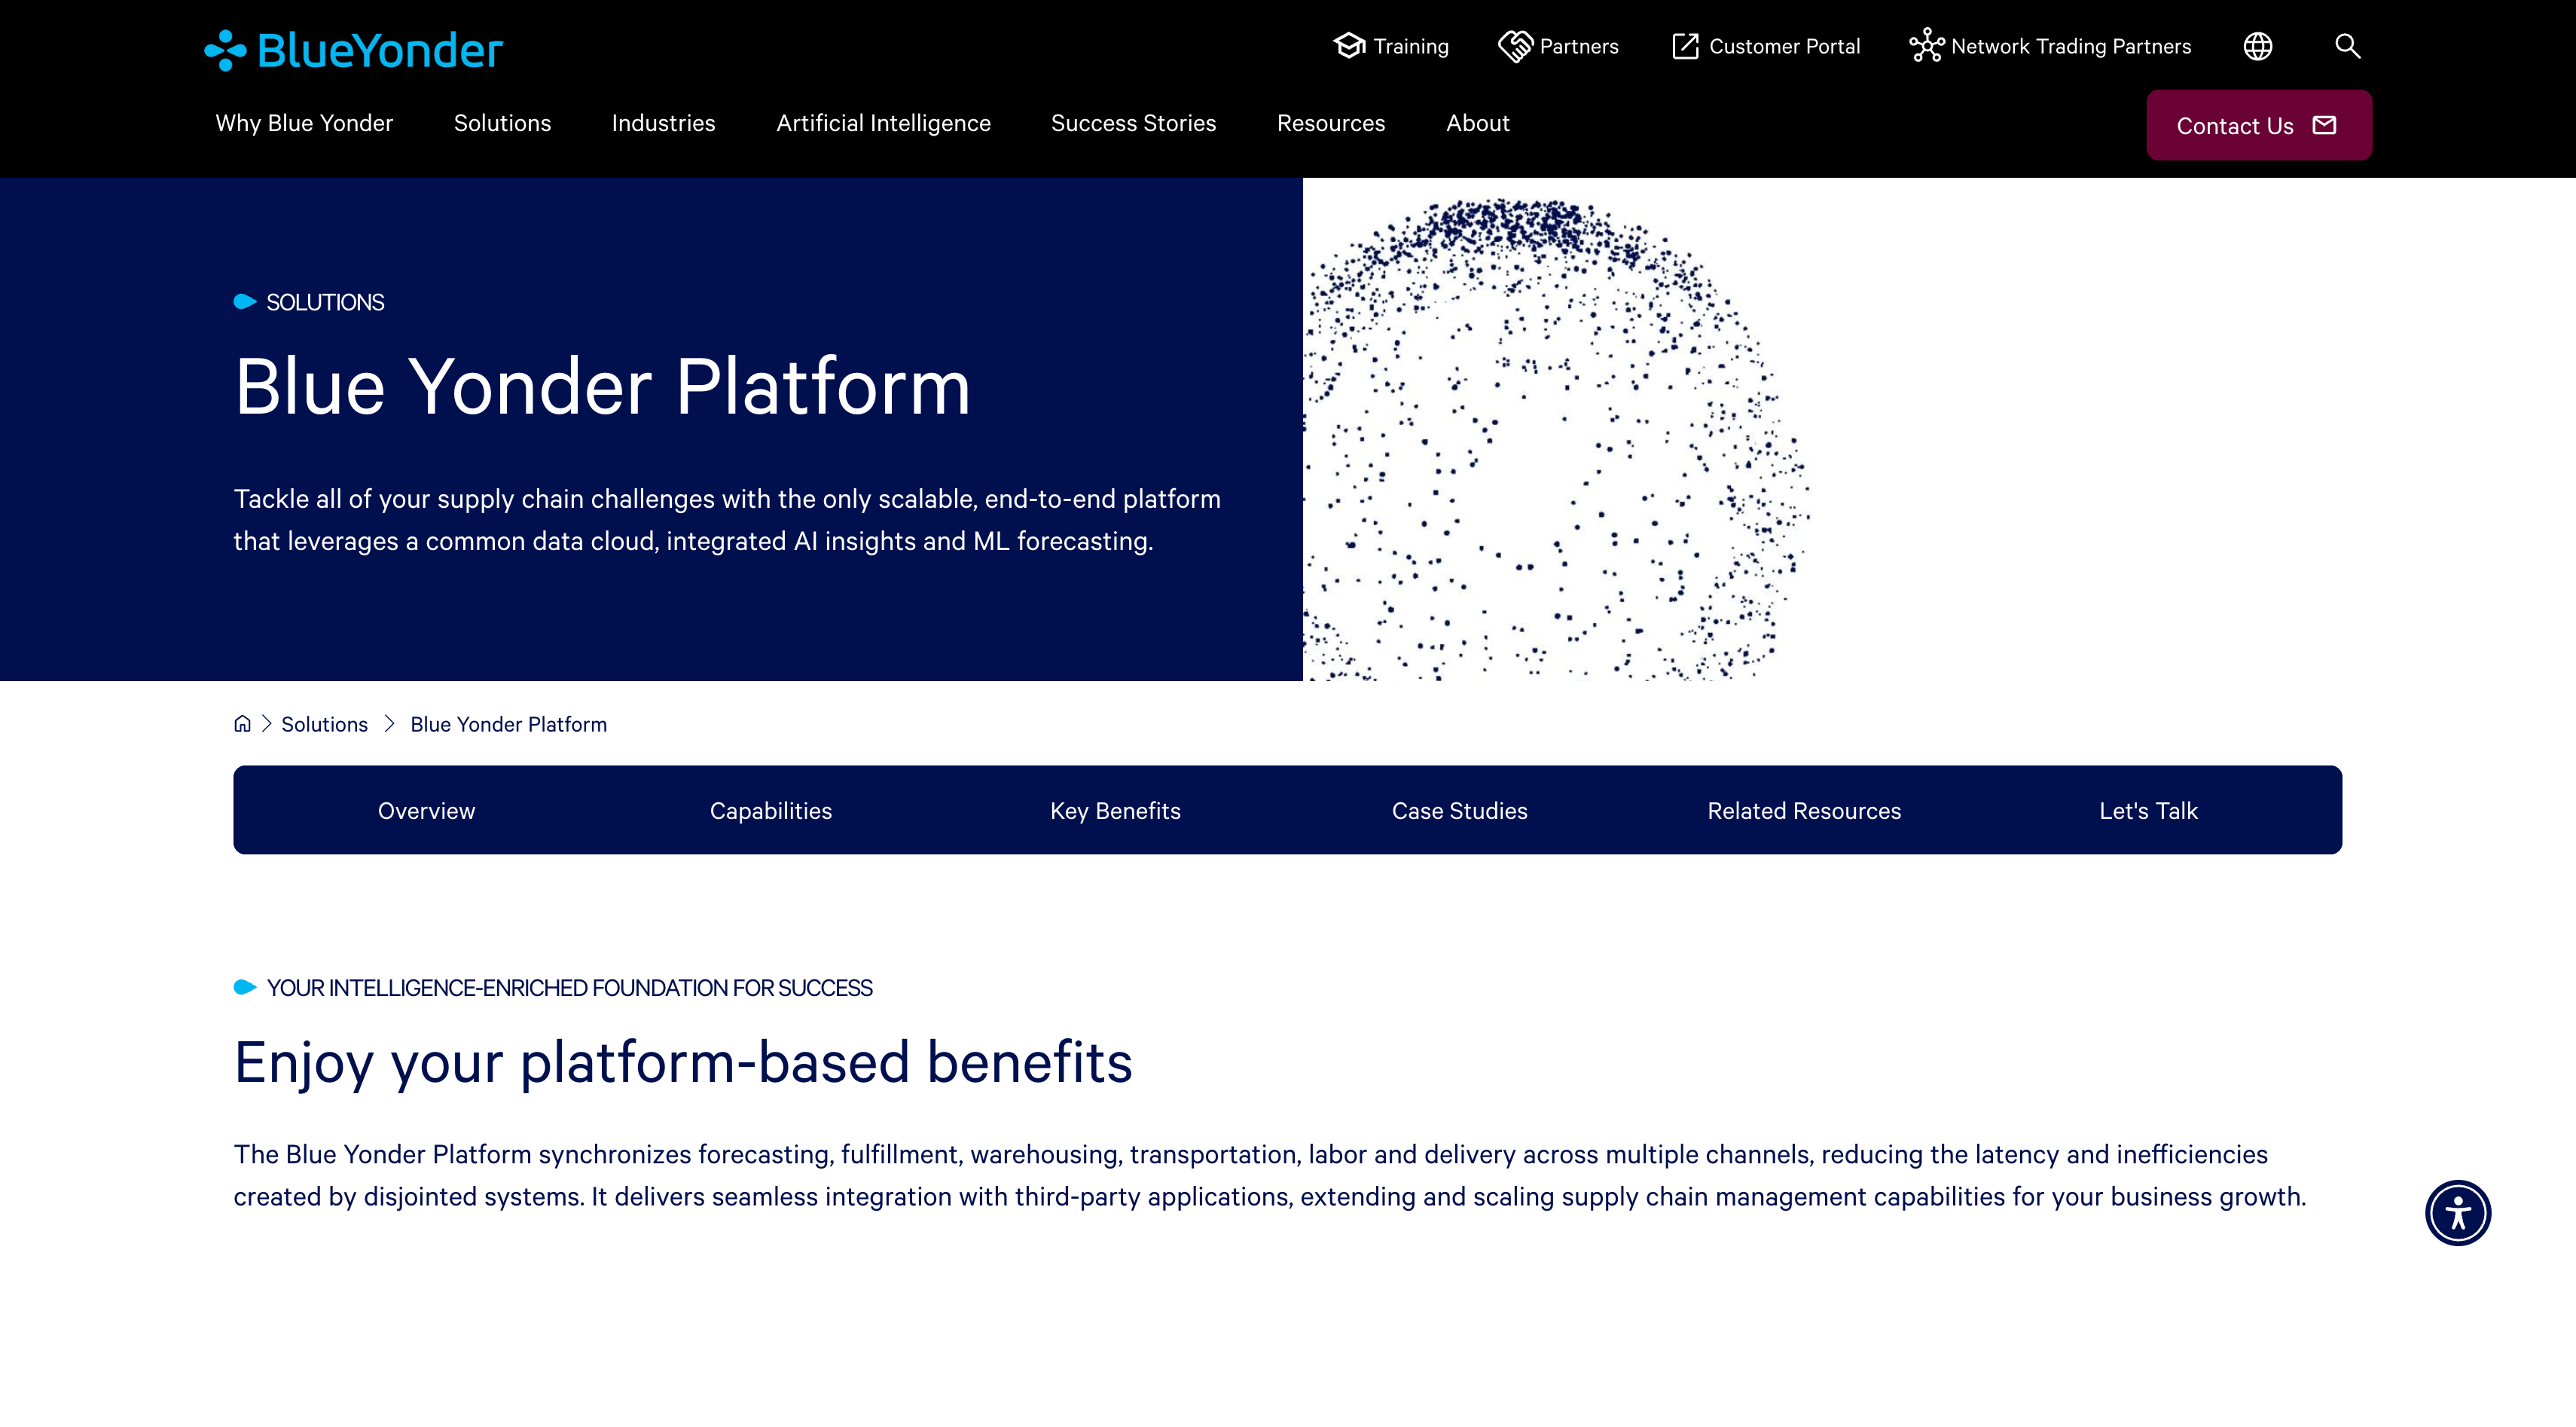Click the Training graduation cap icon
The height and width of the screenshot is (1427, 2576).
point(1350,46)
